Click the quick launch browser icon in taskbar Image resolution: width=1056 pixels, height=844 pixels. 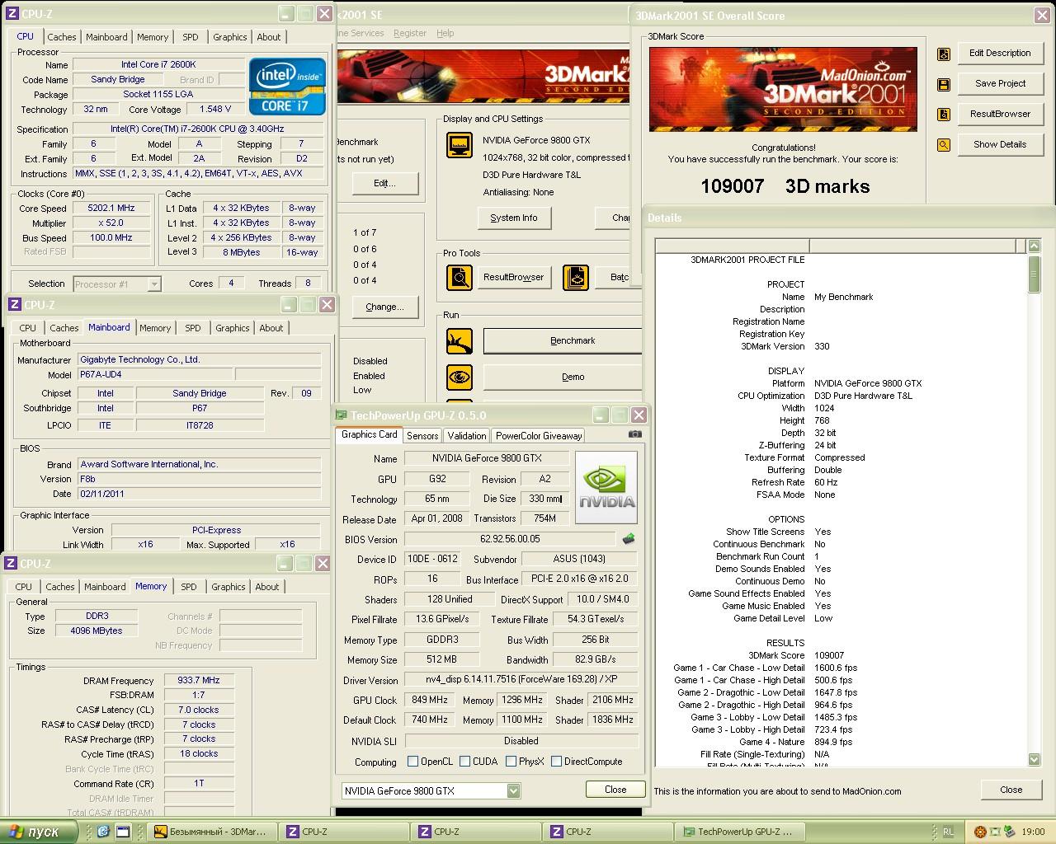pyautogui.click(x=104, y=832)
